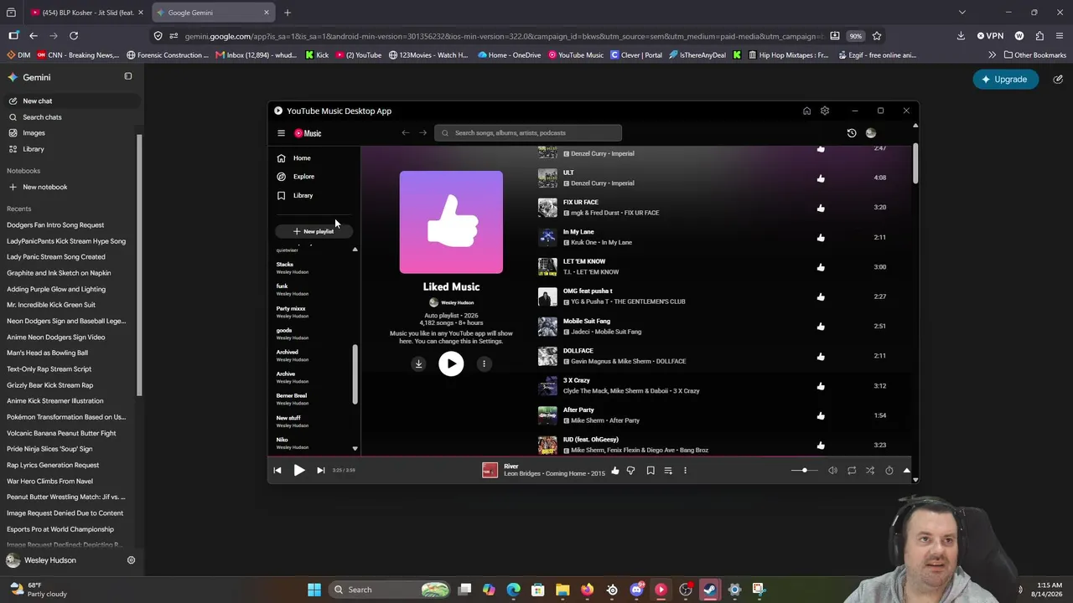Open Liked Music three-dot options menu

click(484, 363)
